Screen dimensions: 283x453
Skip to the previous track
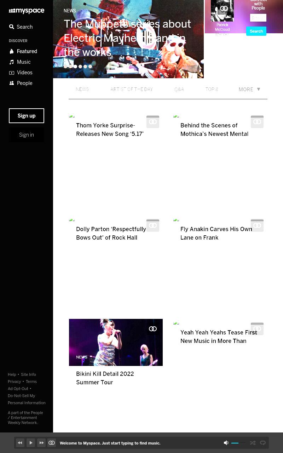pos(20,443)
